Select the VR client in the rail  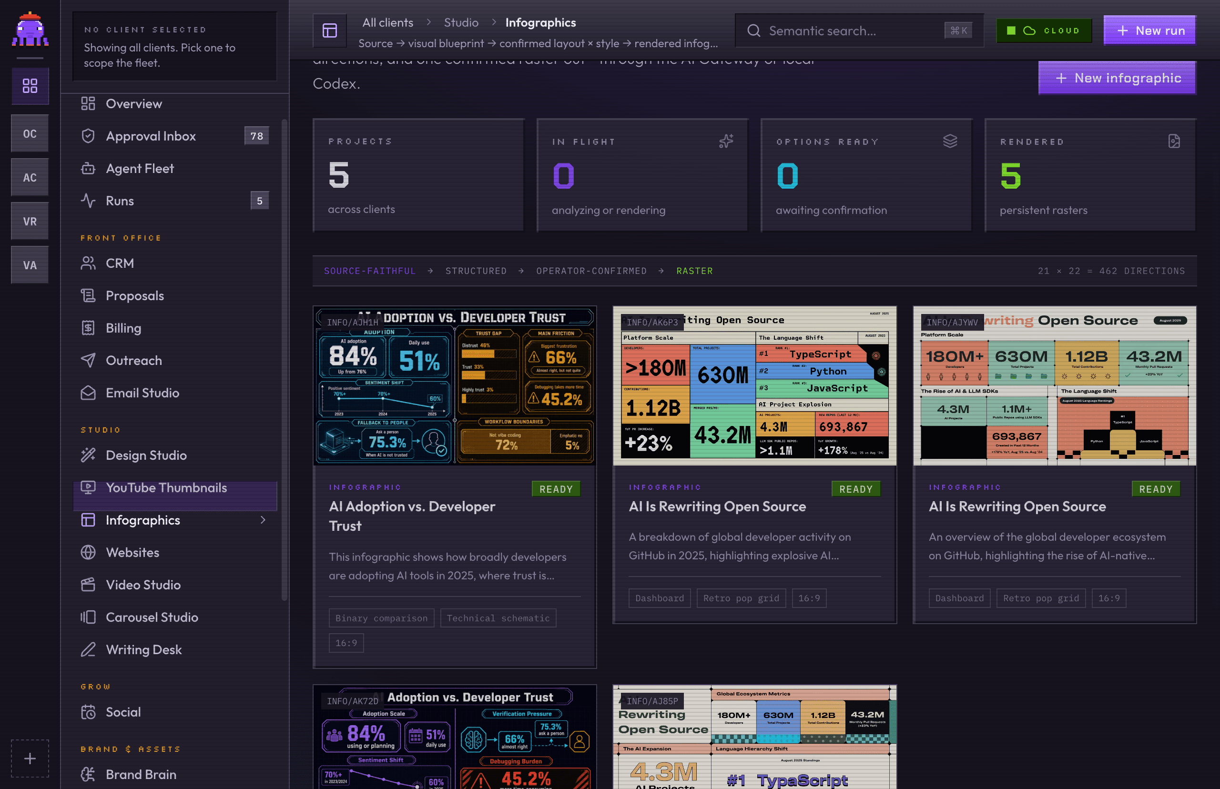[x=30, y=222]
